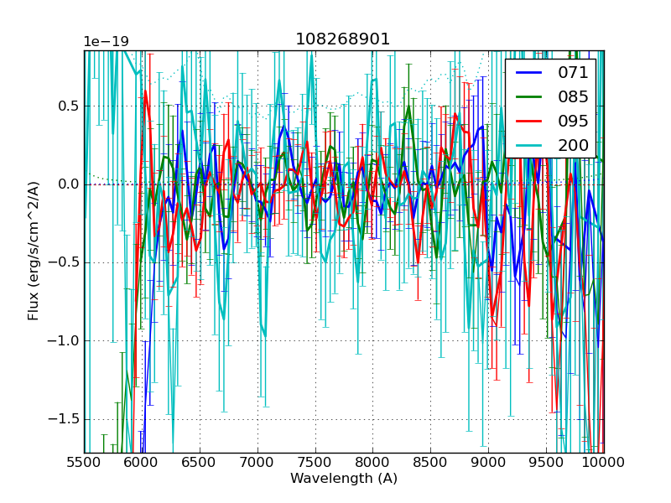Click the Flux (erg/s/cm^2/A) axis label
671x503 pixels.
[34, 251]
